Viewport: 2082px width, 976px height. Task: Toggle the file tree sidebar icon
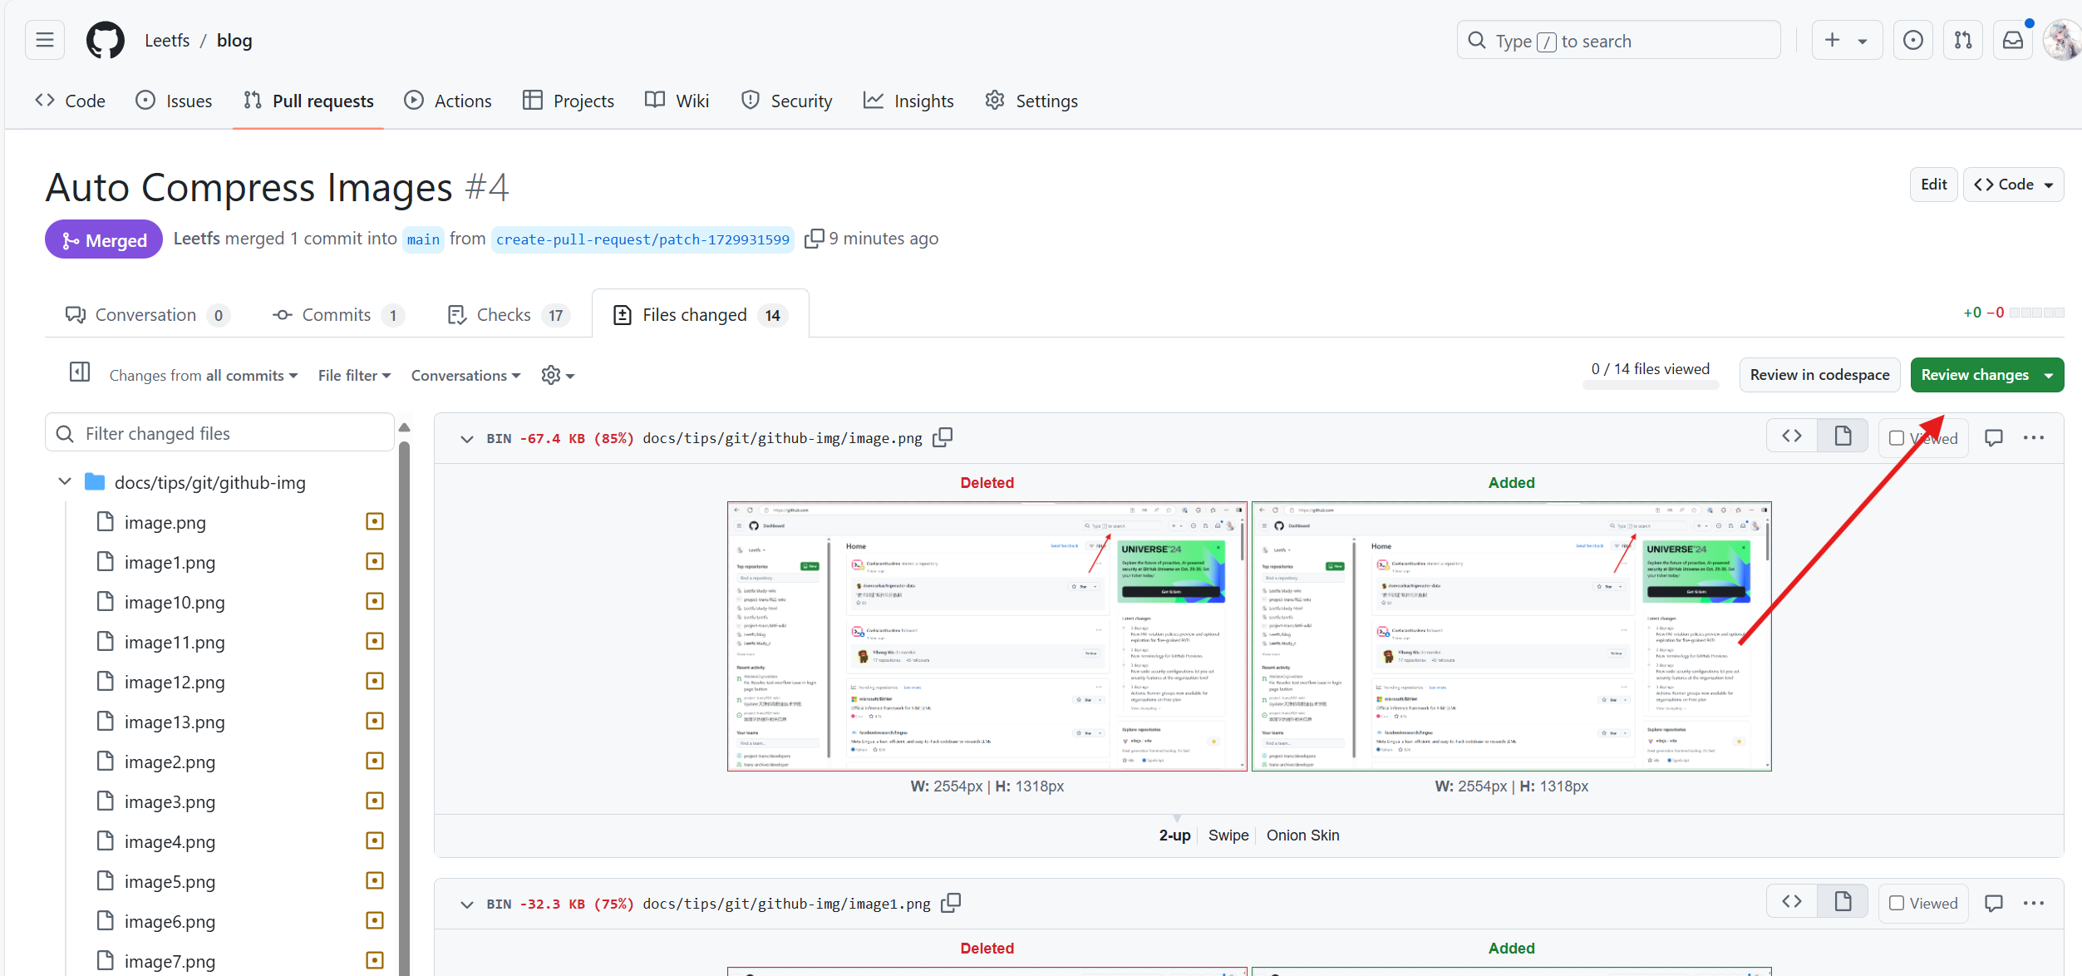click(x=80, y=372)
